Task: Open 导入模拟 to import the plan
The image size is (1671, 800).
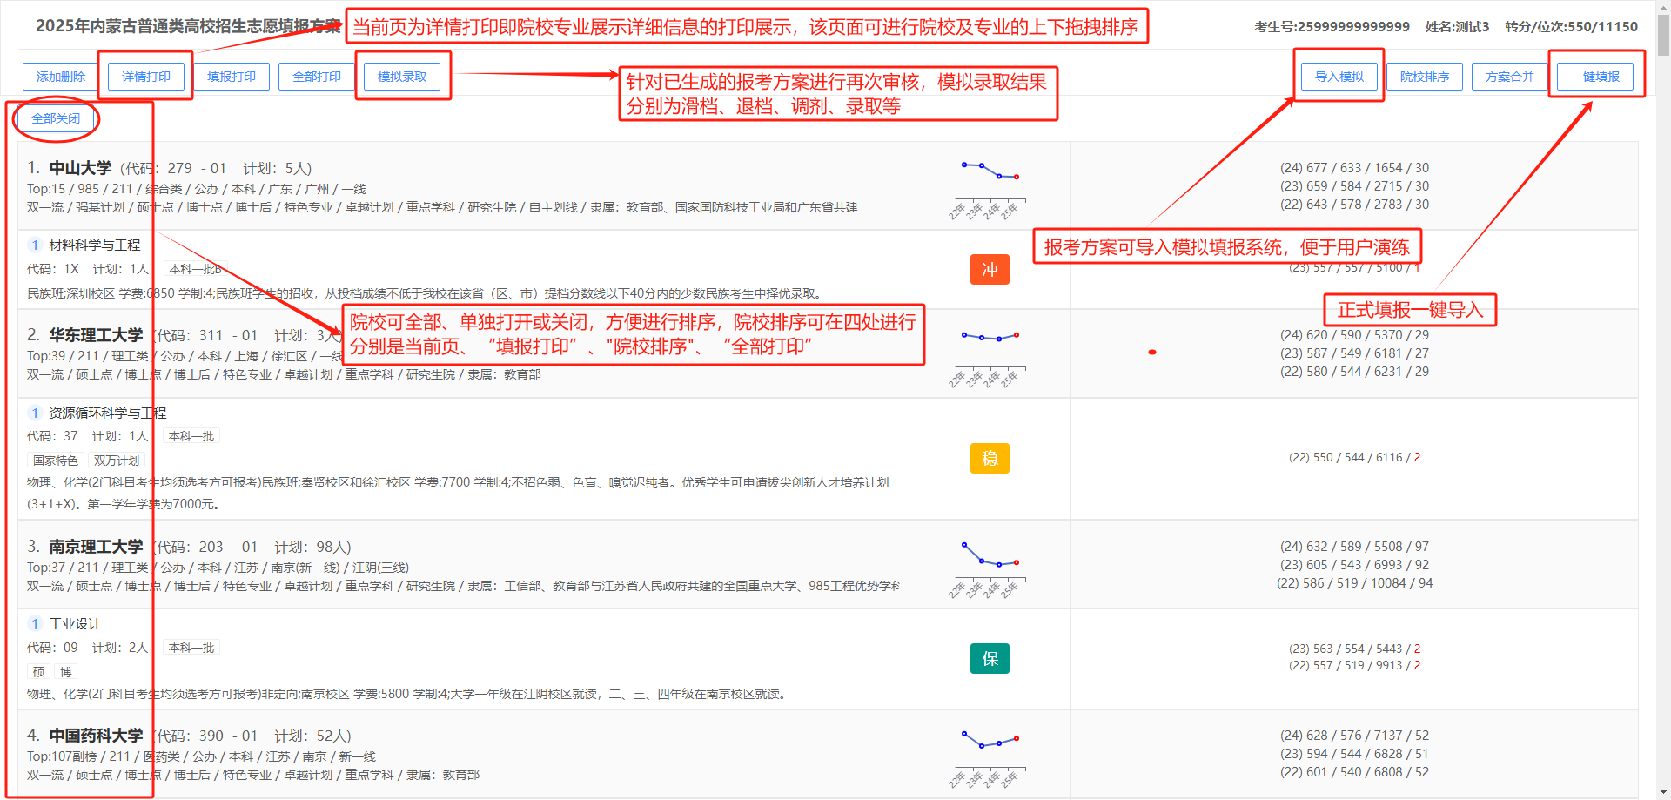Action: (1339, 77)
